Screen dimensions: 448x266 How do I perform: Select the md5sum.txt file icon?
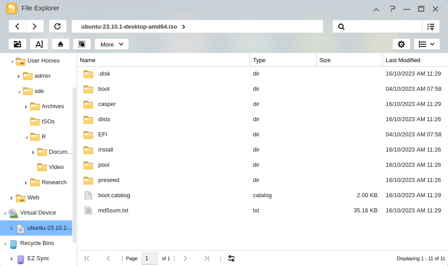point(88,211)
